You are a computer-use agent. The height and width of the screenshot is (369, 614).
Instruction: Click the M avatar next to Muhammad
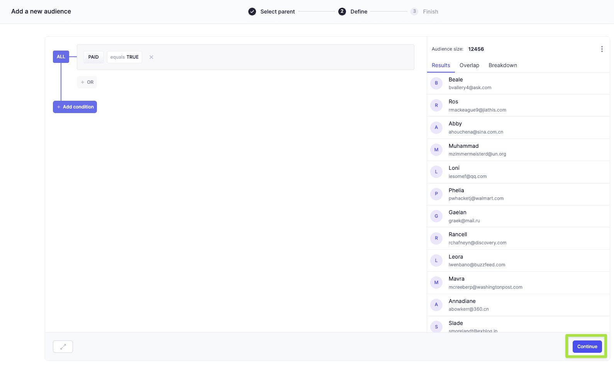(x=436, y=150)
